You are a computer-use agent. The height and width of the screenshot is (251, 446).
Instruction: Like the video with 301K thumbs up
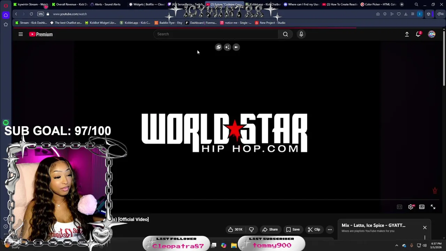(x=235, y=229)
